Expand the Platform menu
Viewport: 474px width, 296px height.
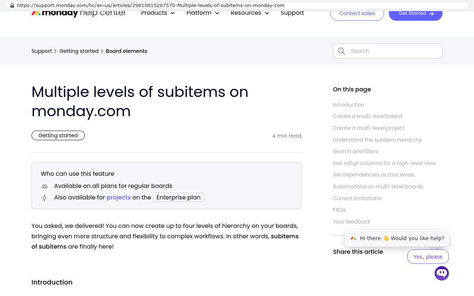point(203,13)
